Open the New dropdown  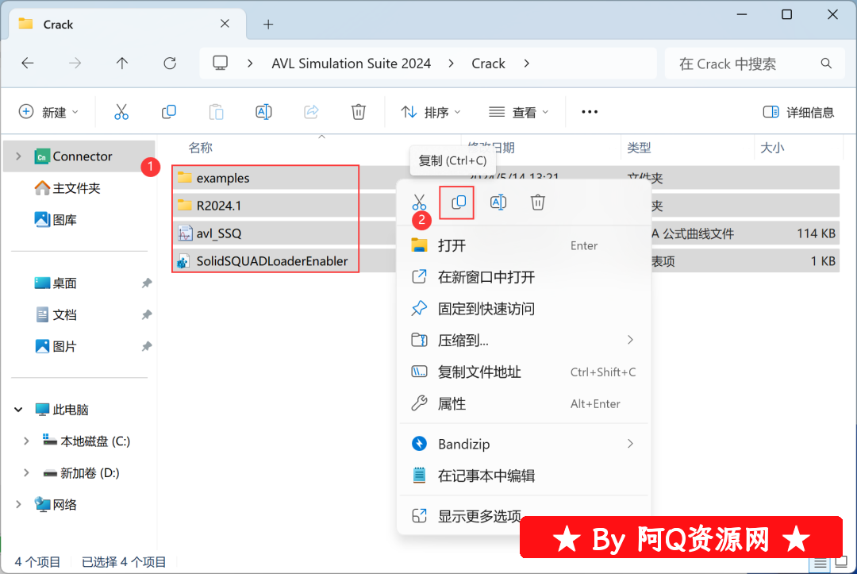coord(48,112)
